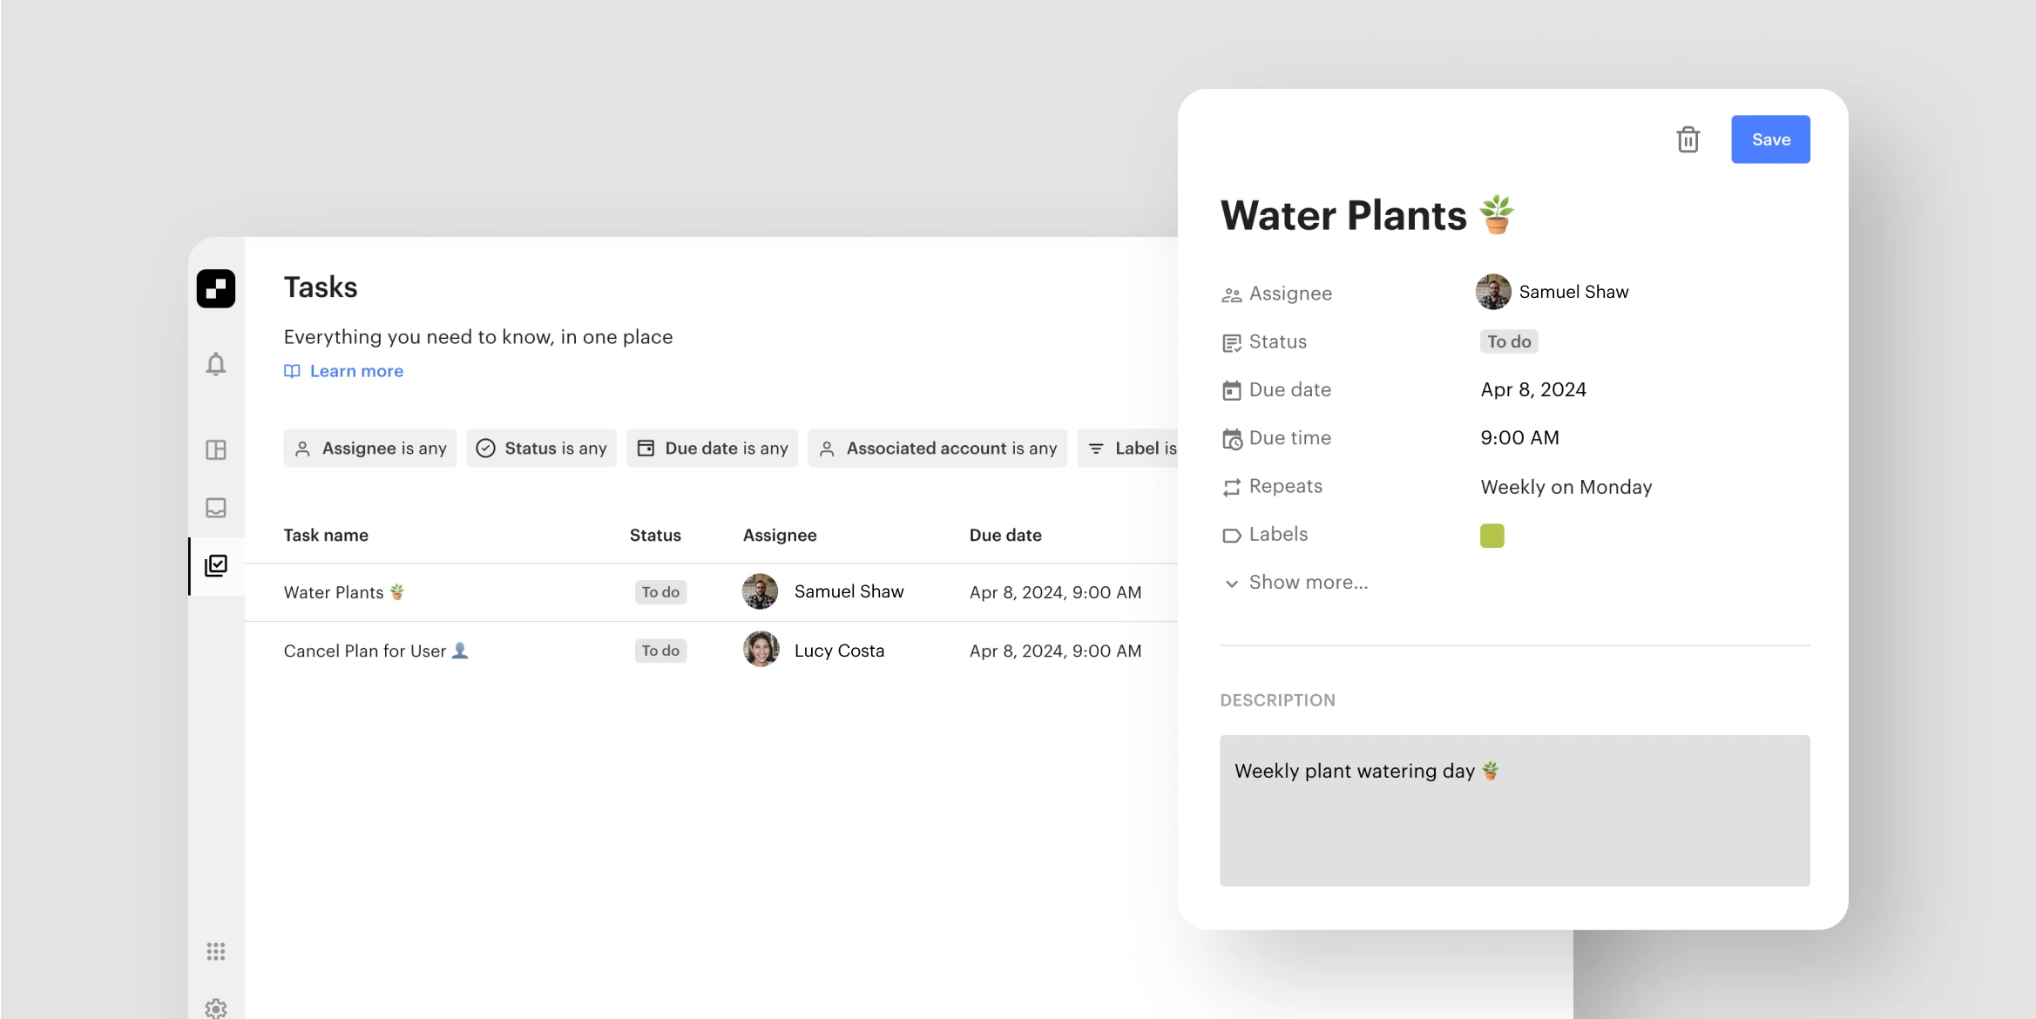Image resolution: width=2036 pixels, height=1019 pixels.
Task: Click the Save button
Action: point(1771,139)
